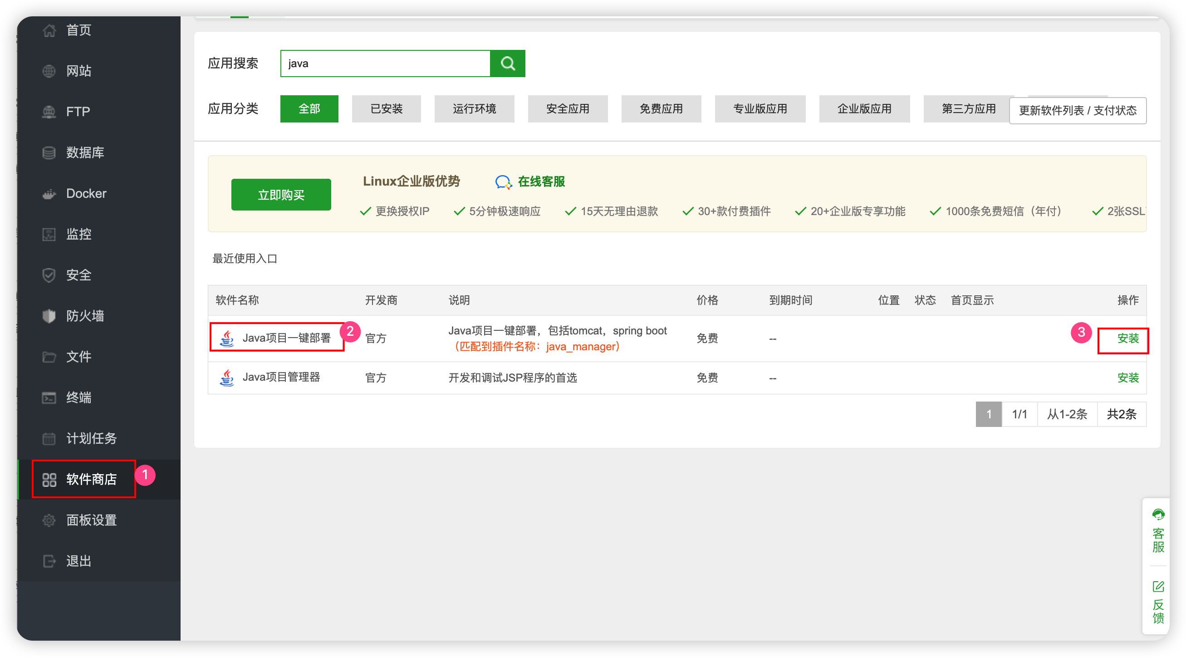1186x657 pixels.
Task: Switch to the 运行环境 category
Action: click(x=475, y=109)
